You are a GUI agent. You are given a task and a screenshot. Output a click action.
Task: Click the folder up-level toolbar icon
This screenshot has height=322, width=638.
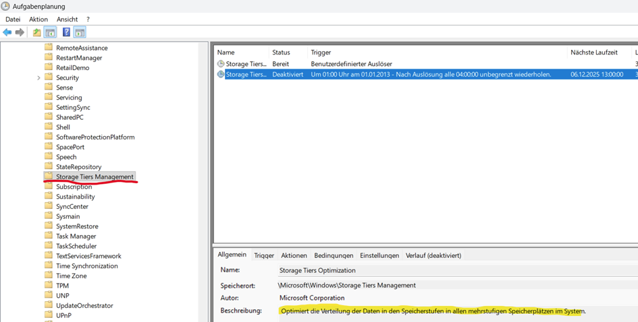pyautogui.click(x=37, y=32)
